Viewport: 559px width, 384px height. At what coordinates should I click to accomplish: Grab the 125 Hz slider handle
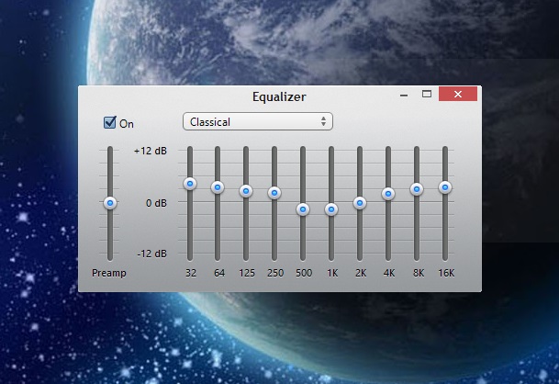pos(246,191)
